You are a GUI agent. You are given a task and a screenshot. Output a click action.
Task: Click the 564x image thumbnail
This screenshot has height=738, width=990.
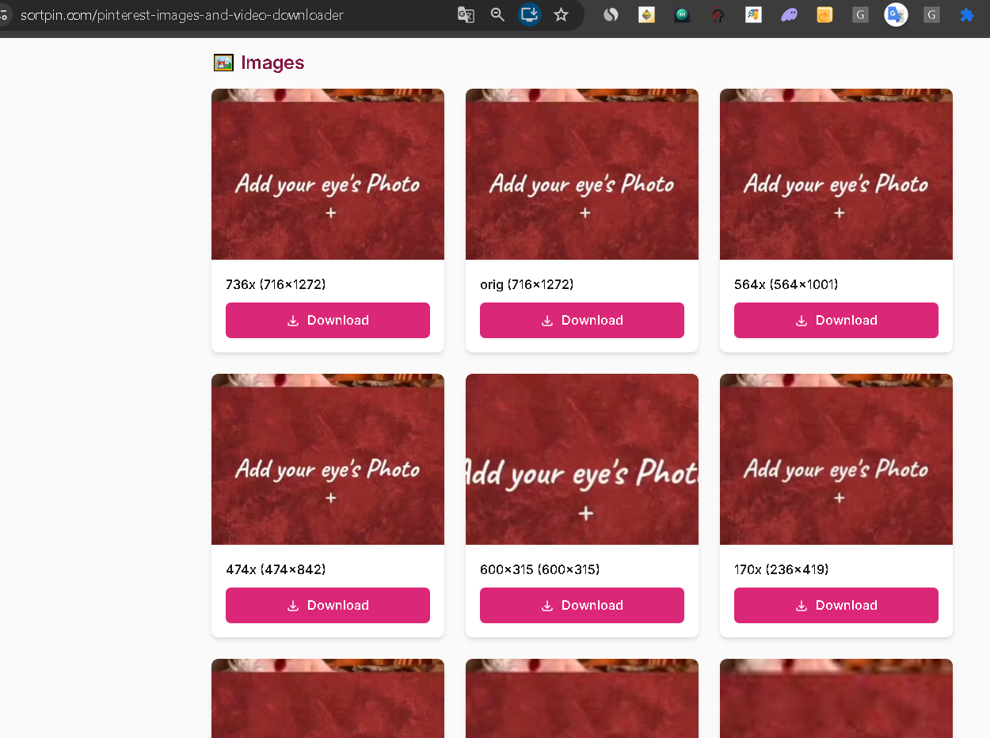[x=836, y=174]
